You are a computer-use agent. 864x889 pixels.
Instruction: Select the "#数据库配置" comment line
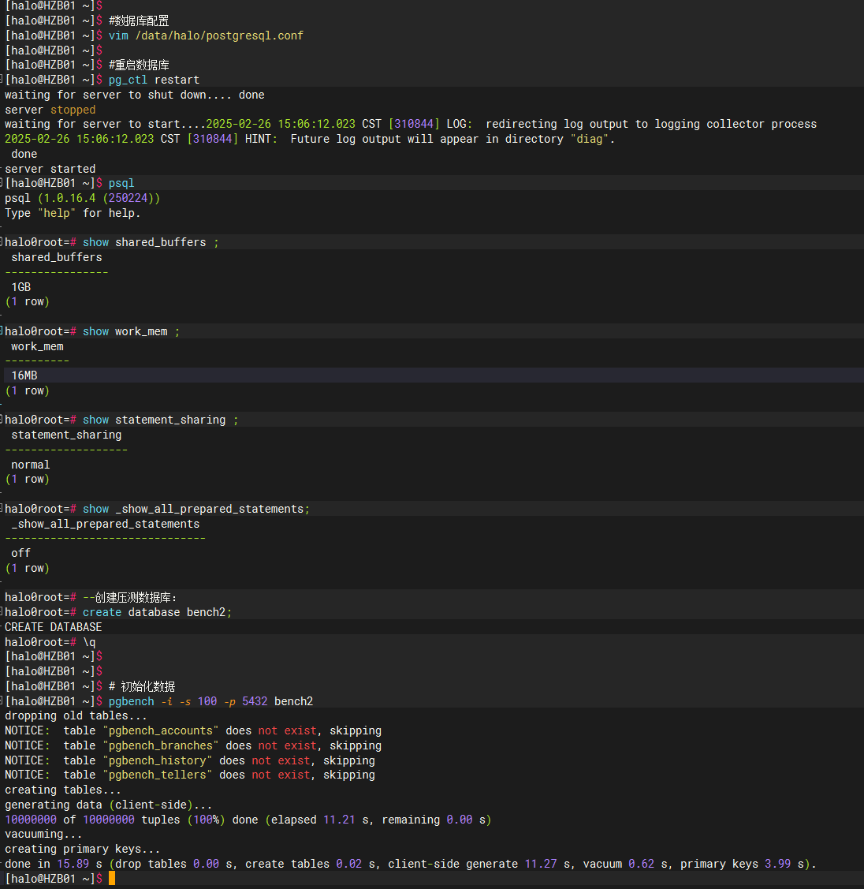click(x=139, y=21)
